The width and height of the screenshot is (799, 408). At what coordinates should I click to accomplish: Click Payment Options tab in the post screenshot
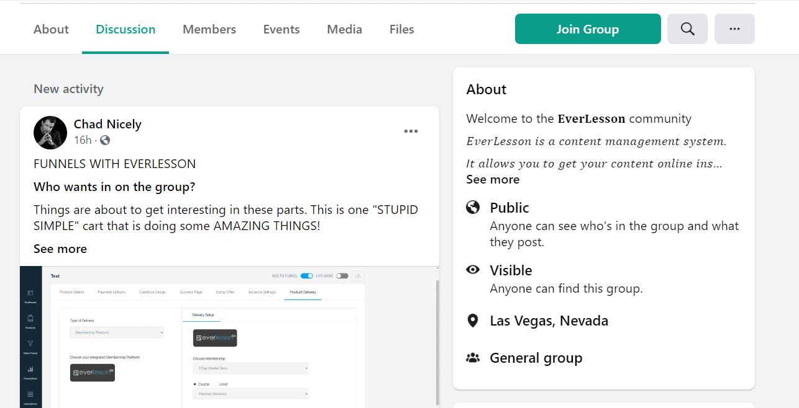(111, 292)
